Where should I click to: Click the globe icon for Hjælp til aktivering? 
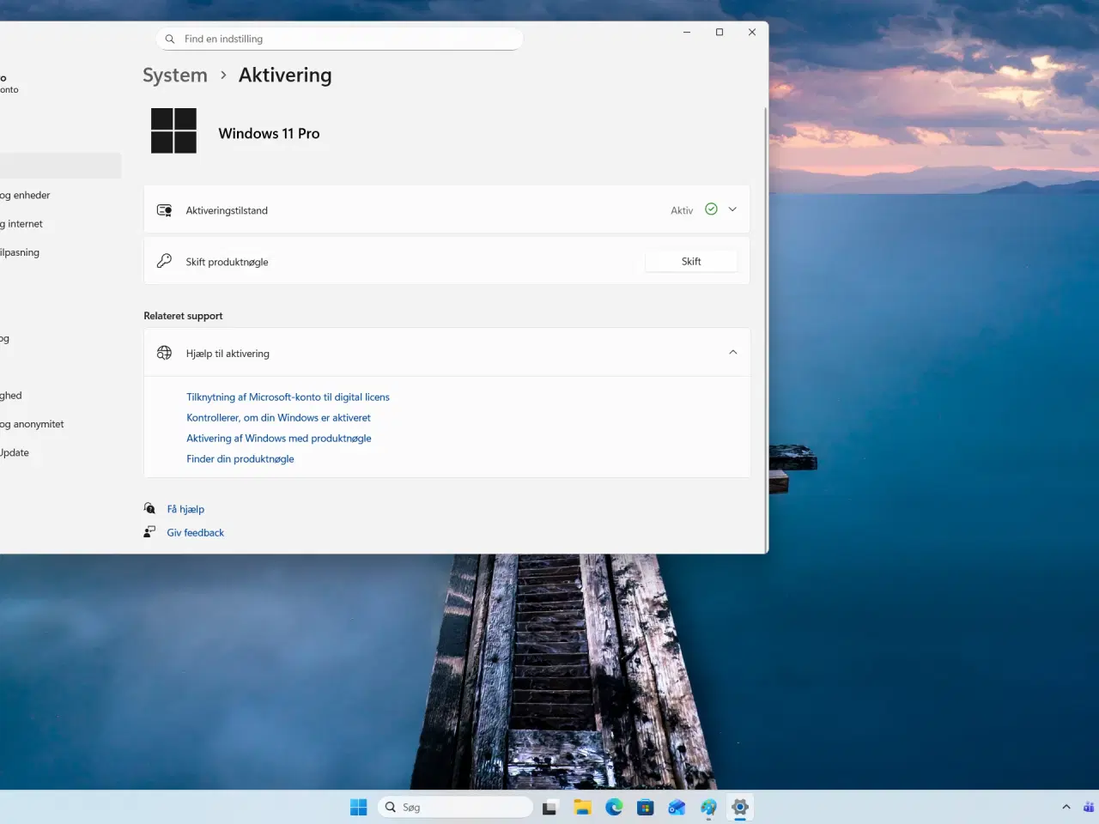[164, 352]
